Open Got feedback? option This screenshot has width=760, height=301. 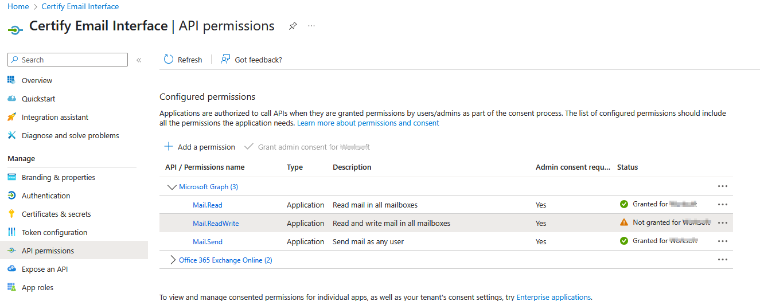point(251,60)
